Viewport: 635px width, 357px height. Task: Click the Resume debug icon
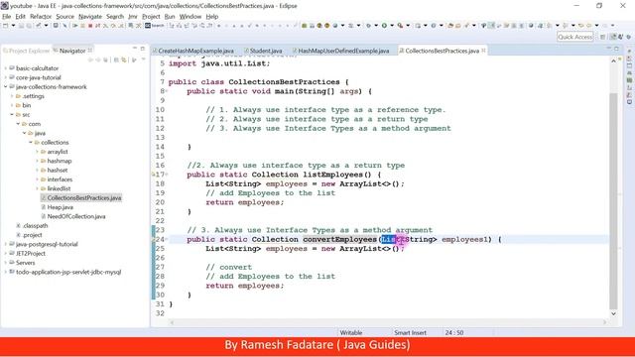(75, 26)
